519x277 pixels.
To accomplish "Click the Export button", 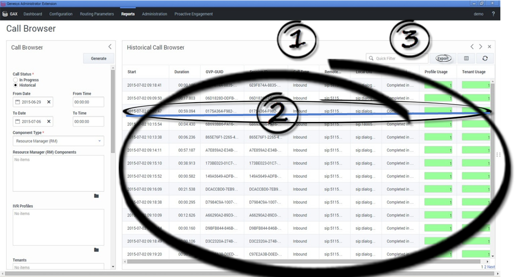I will click(442, 58).
